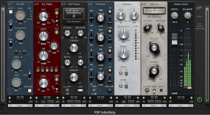Click the small GAIN knob in PreQursor
The width and height of the screenshot is (210, 115).
coord(94,90)
